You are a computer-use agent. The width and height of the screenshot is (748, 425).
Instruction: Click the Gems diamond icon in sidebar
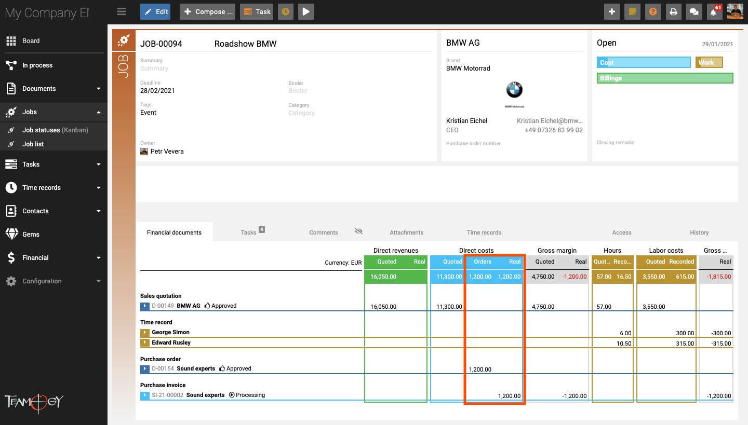pos(11,235)
